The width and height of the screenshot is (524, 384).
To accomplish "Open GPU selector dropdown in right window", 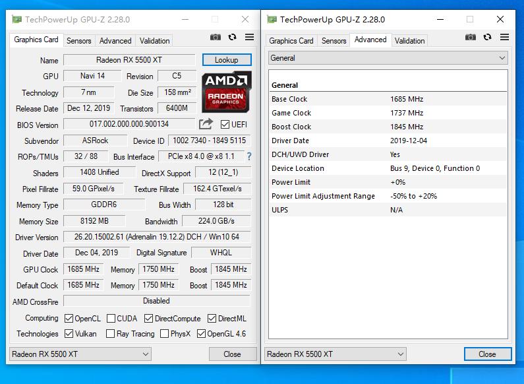I will 335,354.
